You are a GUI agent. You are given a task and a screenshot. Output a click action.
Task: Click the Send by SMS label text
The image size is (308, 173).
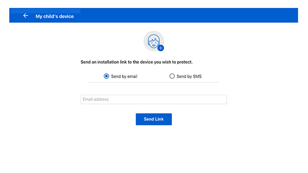[x=189, y=76]
